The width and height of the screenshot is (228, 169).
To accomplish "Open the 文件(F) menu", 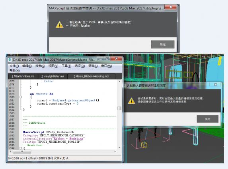I will (14, 66).
